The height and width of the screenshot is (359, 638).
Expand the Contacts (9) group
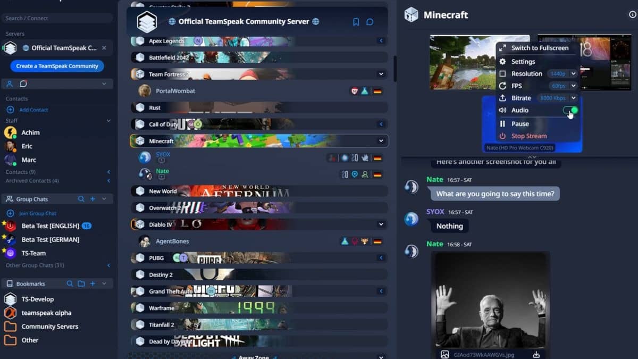coord(108,172)
